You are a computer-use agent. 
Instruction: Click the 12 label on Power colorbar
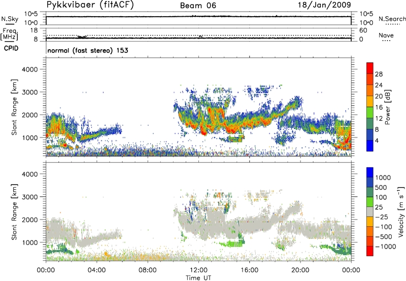pos(379,119)
